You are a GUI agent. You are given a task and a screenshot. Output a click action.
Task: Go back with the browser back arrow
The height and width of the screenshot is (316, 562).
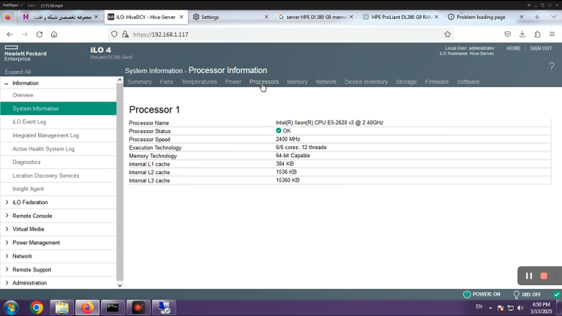10,34
